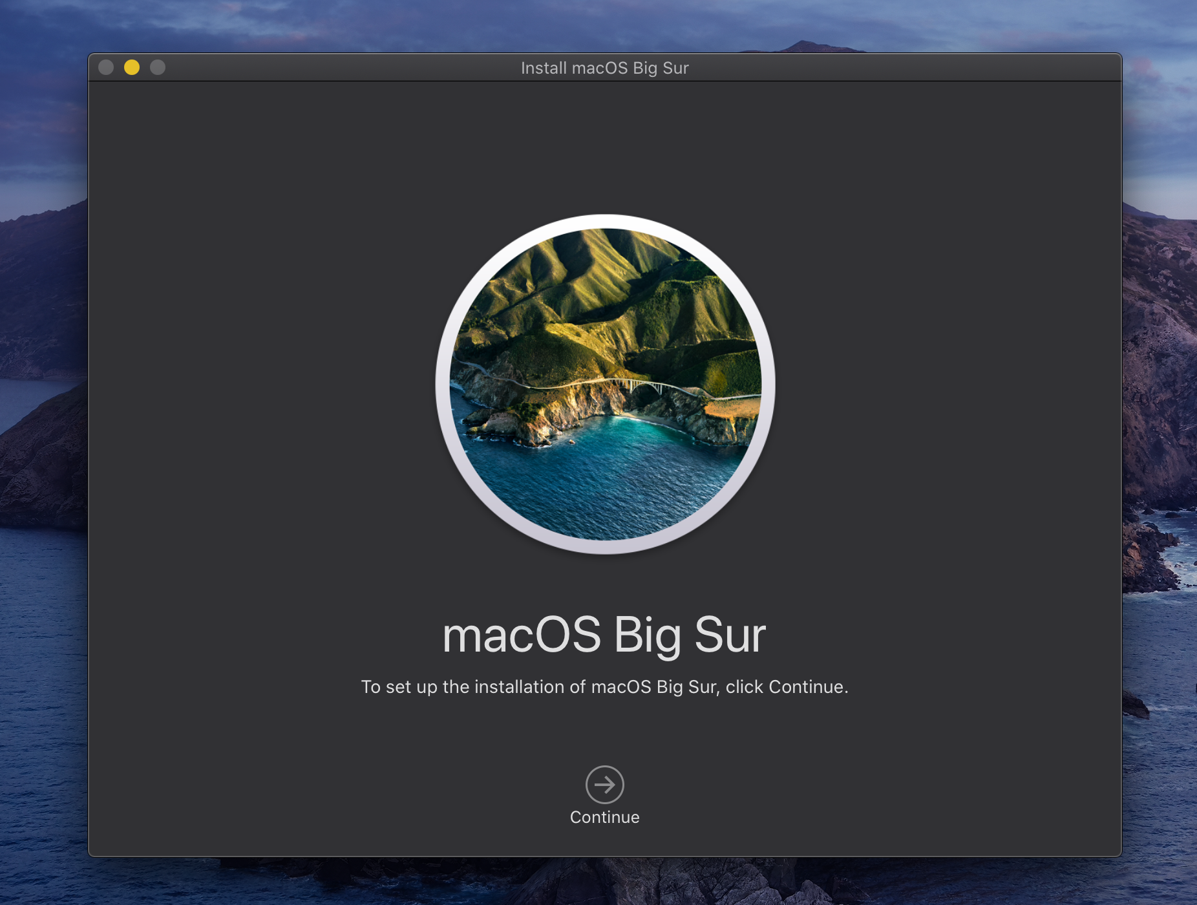This screenshot has height=905, width=1197.
Task: Click the large "macOS Big Sur" heading
Action: 604,635
